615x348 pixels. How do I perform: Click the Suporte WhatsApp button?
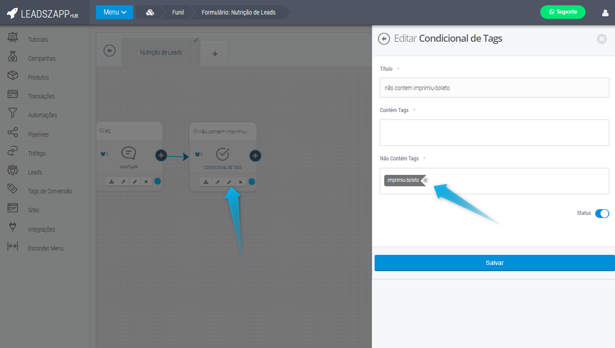pos(562,12)
